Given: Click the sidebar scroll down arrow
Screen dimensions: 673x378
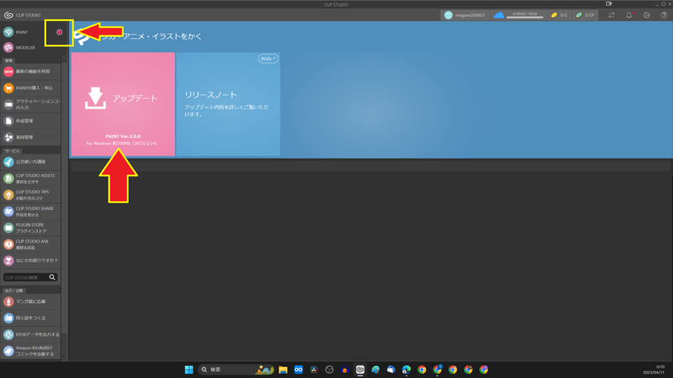Looking at the screenshot, I should coord(64,356).
